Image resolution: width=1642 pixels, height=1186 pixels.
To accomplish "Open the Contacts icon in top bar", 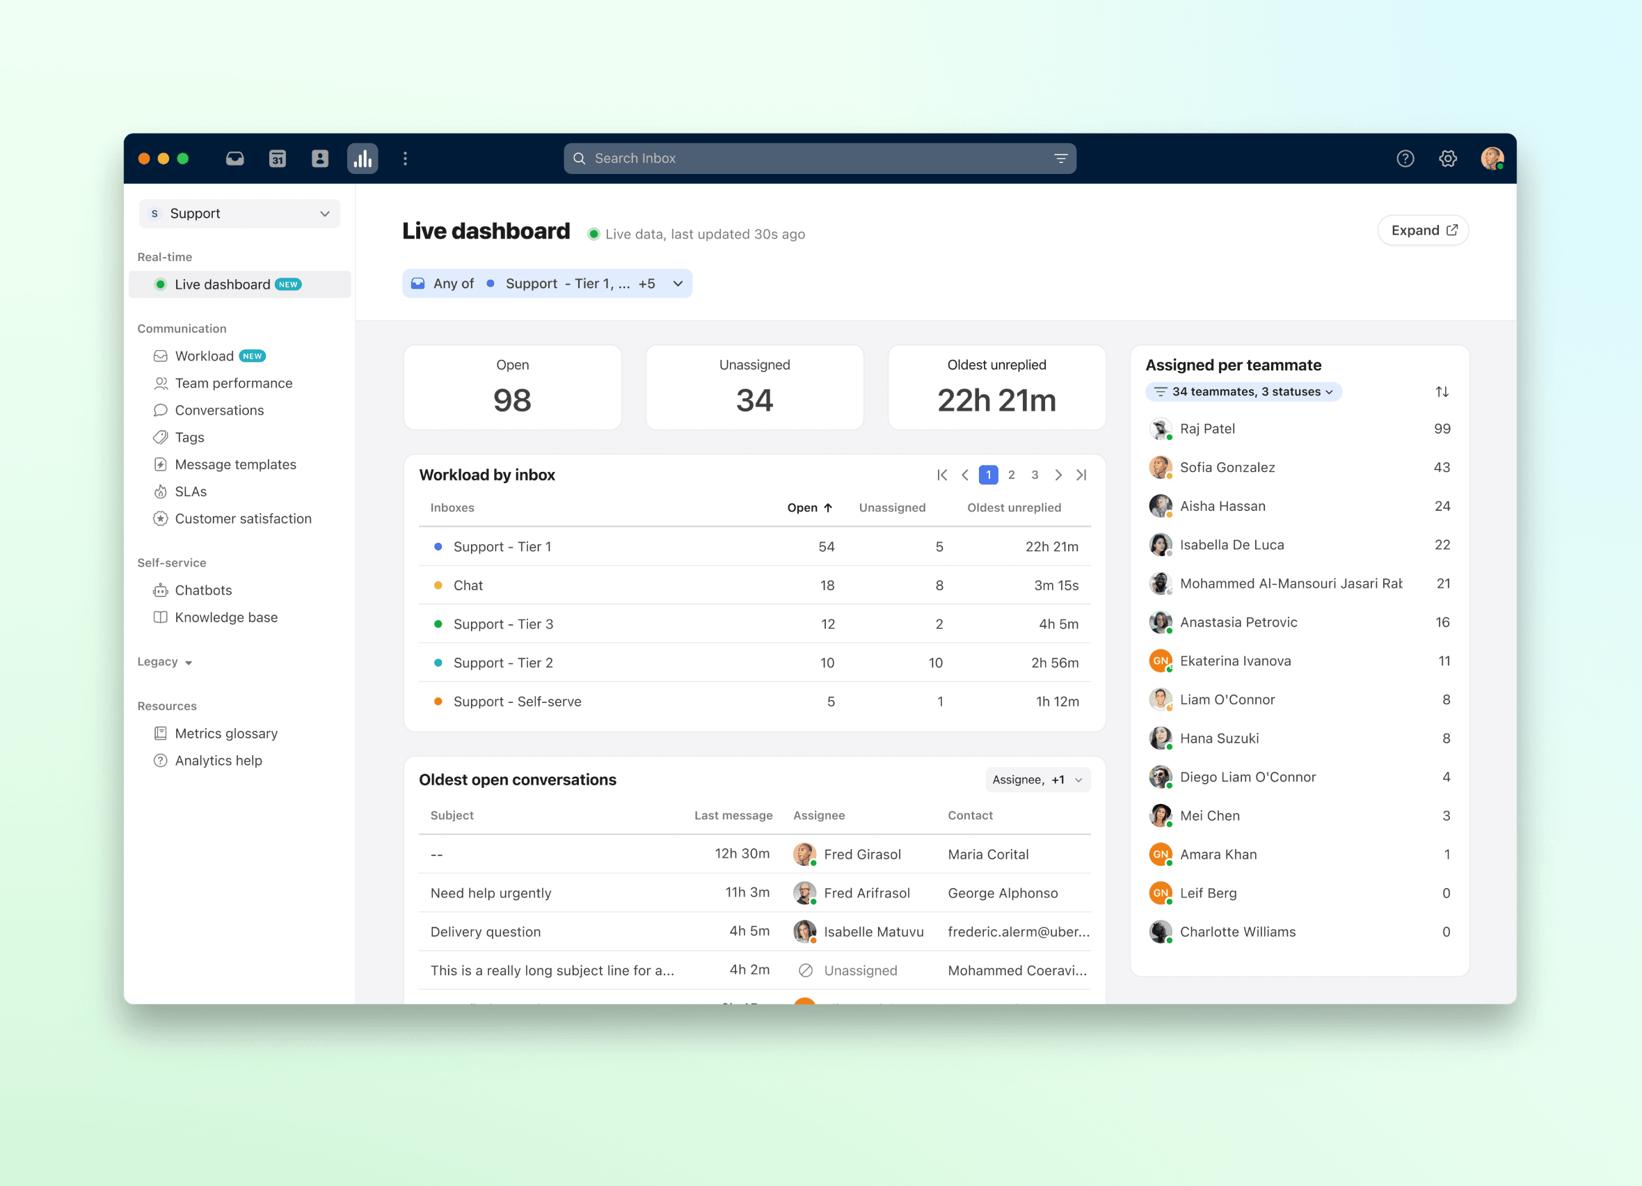I will 319,159.
